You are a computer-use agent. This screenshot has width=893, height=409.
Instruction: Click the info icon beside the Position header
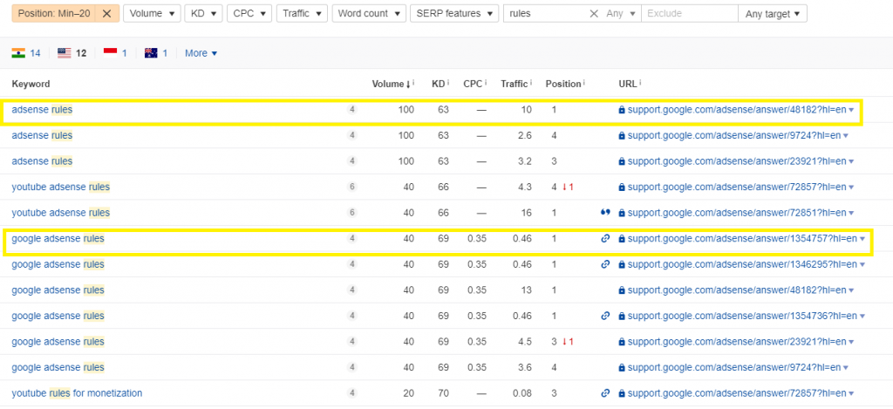tap(585, 83)
